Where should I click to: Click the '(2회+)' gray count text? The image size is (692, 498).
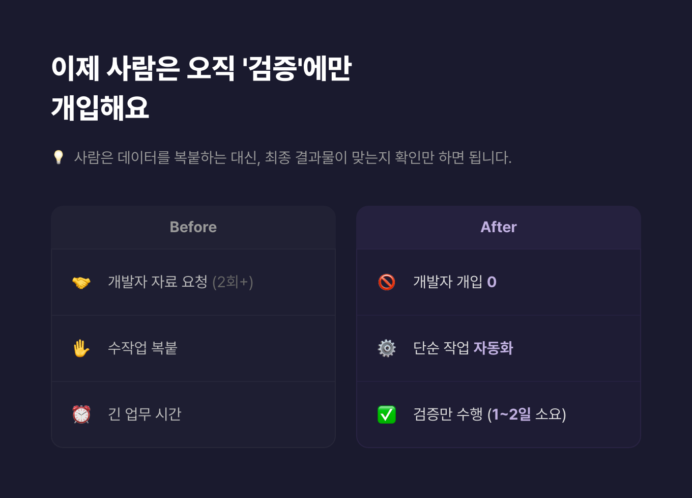click(x=233, y=282)
